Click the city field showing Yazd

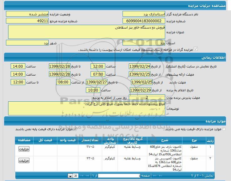tap(27, 43)
